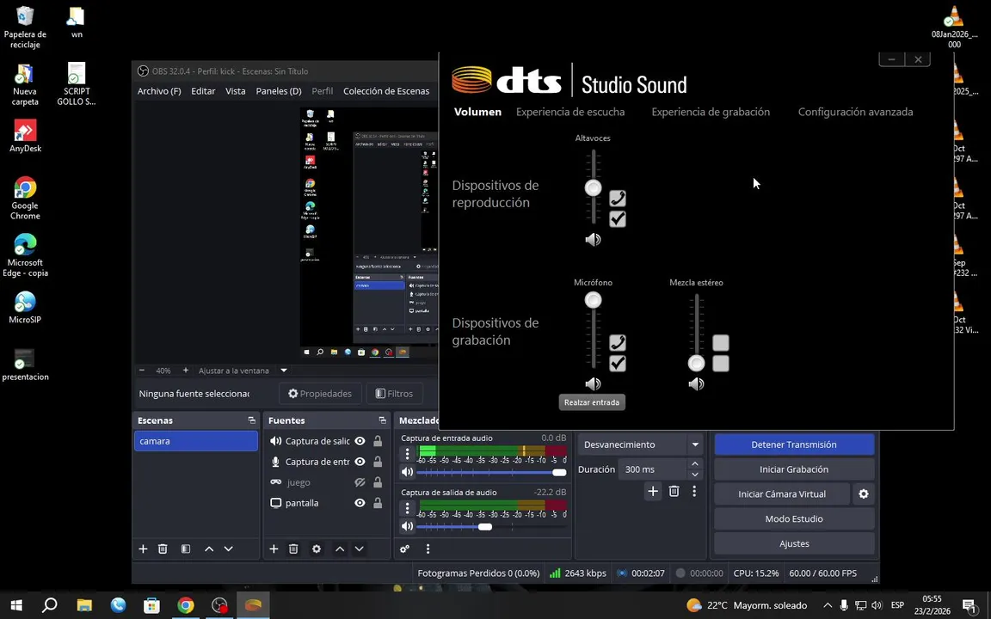991x619 pixels.
Task: Undock the Escenas panel
Action: tap(251, 420)
